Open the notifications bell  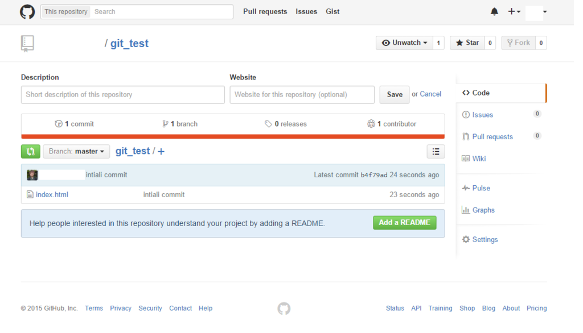[494, 11]
